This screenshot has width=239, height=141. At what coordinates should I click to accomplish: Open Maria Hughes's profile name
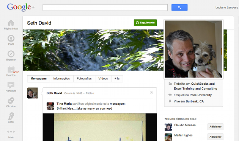click(x=183, y=135)
